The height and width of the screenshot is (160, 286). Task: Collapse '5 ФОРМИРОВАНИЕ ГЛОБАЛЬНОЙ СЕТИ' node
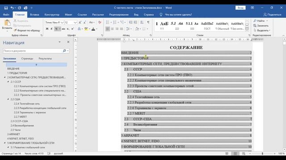point(5,143)
